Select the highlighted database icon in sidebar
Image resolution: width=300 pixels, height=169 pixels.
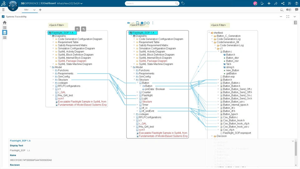(x=5, y=32)
